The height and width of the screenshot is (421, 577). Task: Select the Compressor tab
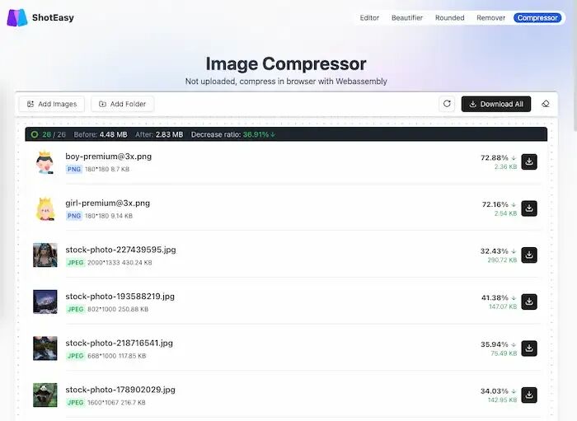[537, 17]
